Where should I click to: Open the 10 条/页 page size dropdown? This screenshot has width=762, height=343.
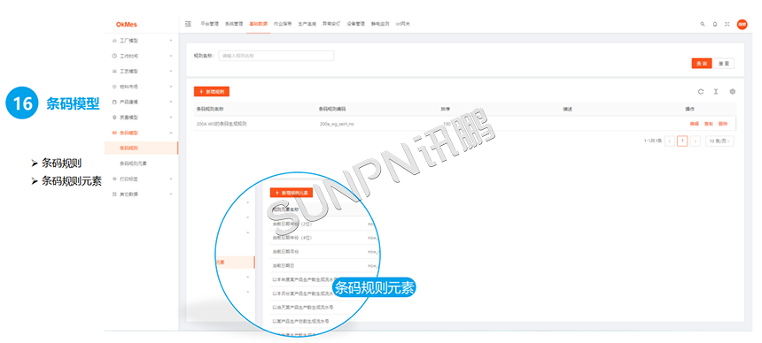tap(720, 141)
